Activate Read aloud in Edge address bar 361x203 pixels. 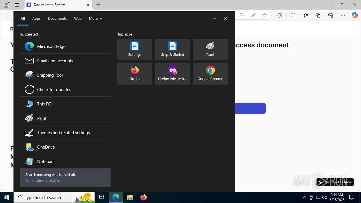click(x=253, y=15)
